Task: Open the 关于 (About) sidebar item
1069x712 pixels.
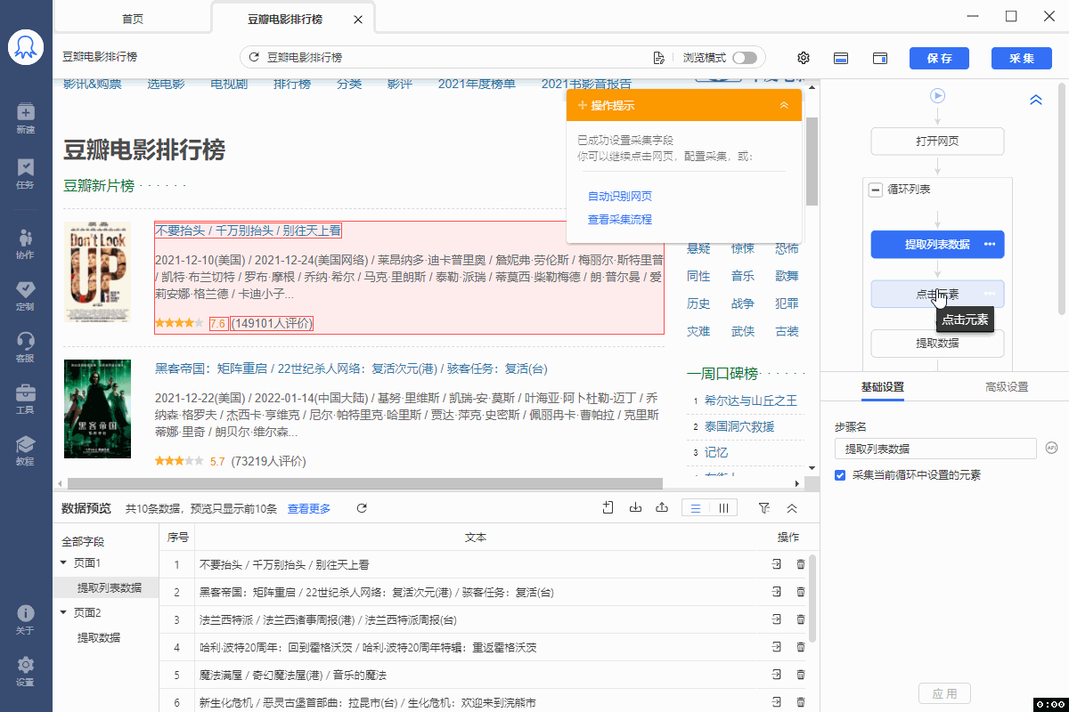Action: [x=26, y=619]
